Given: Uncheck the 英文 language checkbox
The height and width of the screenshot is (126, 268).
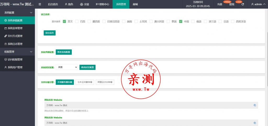Looking at the screenshot, I should click(x=64, y=21).
